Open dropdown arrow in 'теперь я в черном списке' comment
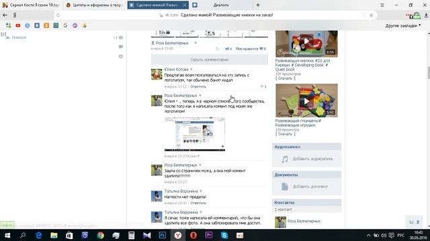This screenshot has height=241, width=430. 200,96
